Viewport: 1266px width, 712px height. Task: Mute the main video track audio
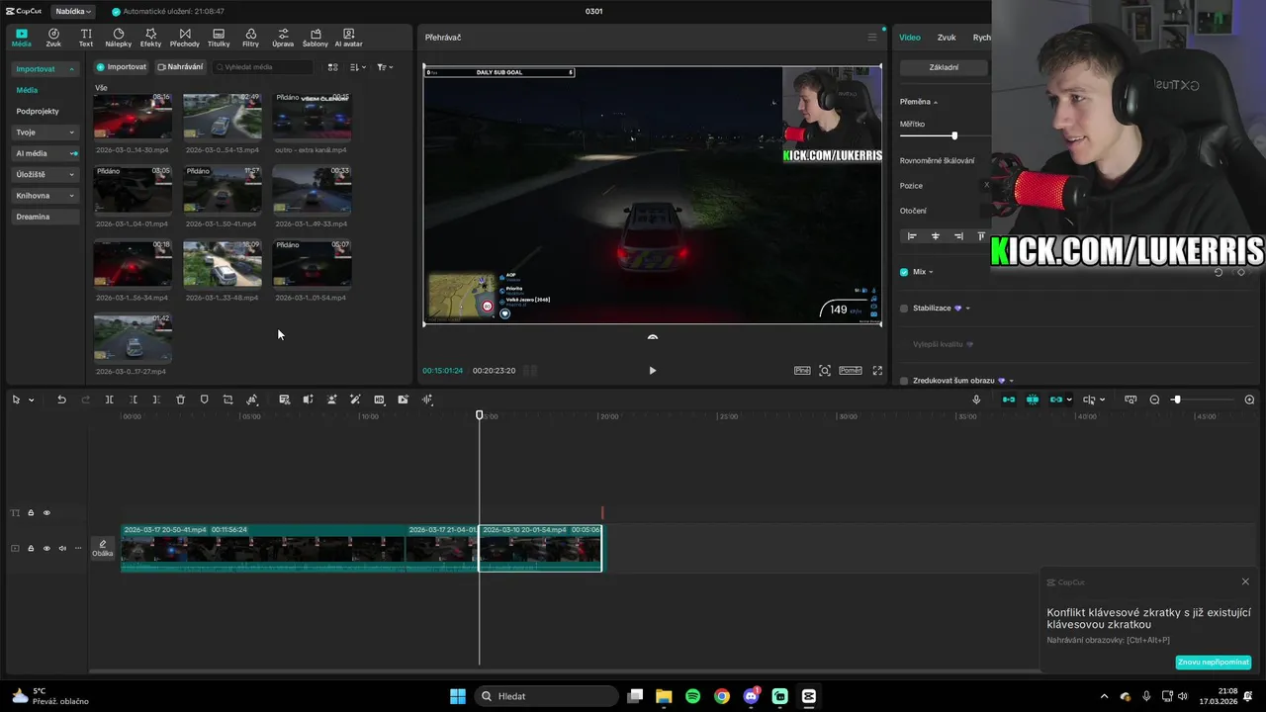pos(62,548)
